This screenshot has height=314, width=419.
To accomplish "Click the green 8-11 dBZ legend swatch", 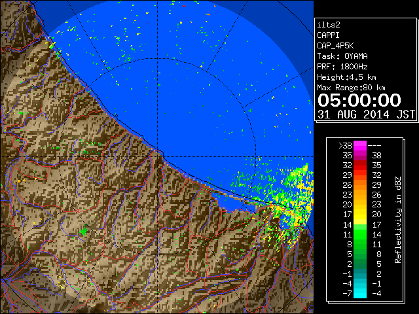I will tap(360, 244).
